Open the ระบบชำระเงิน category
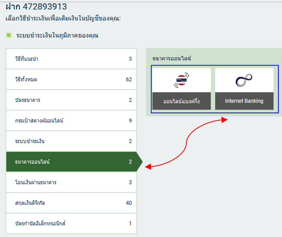This screenshot has width=282, height=237. click(x=71, y=141)
